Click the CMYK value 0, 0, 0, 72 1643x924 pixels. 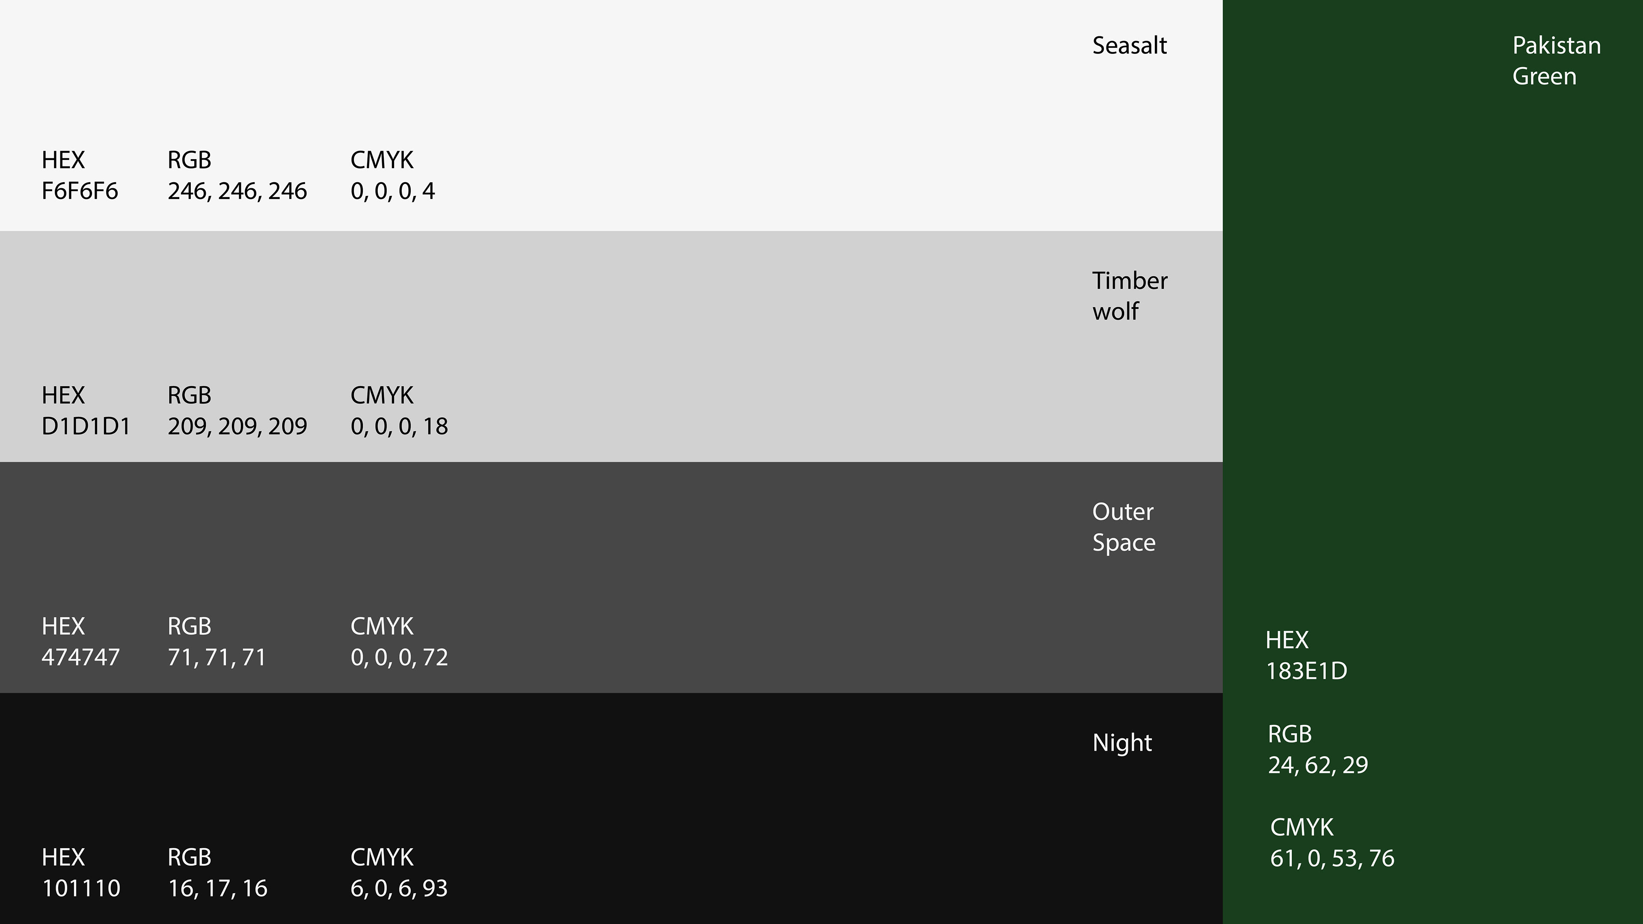coord(399,657)
